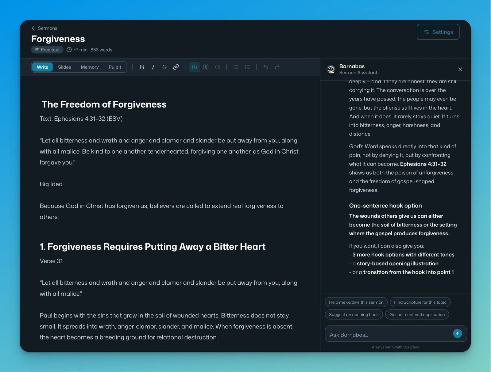Create a numbered list
This screenshot has height=372, width=491.
point(247,67)
